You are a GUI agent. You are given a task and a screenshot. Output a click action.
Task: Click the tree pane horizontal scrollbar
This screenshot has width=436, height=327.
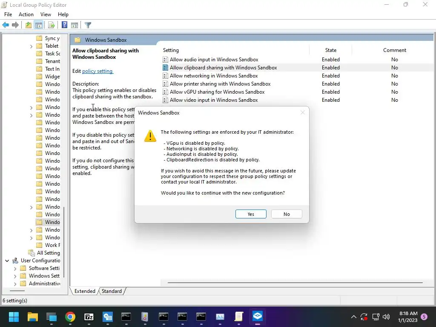[x=17, y=290]
